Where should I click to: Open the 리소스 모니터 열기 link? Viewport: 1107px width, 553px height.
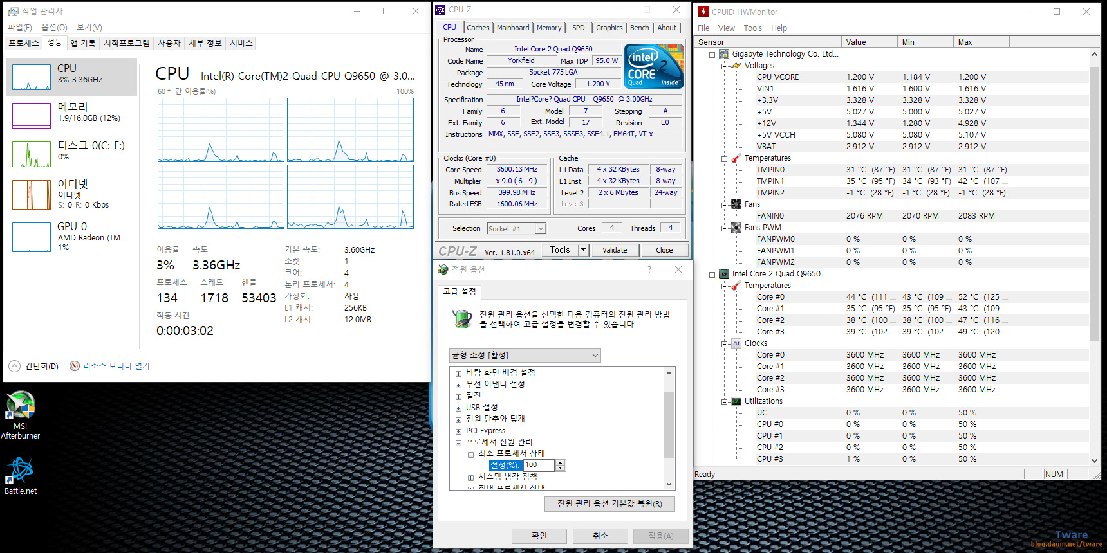116,366
